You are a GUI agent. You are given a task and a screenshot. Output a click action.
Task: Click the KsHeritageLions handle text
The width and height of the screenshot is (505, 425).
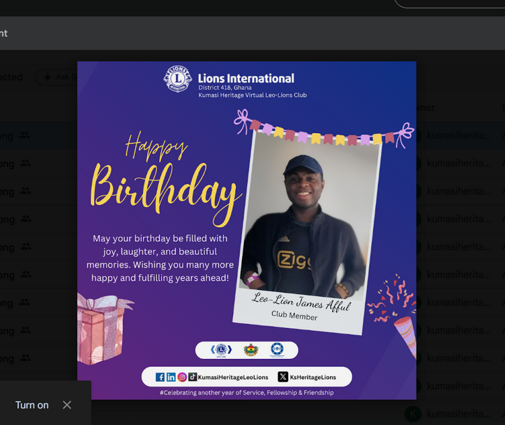point(312,377)
